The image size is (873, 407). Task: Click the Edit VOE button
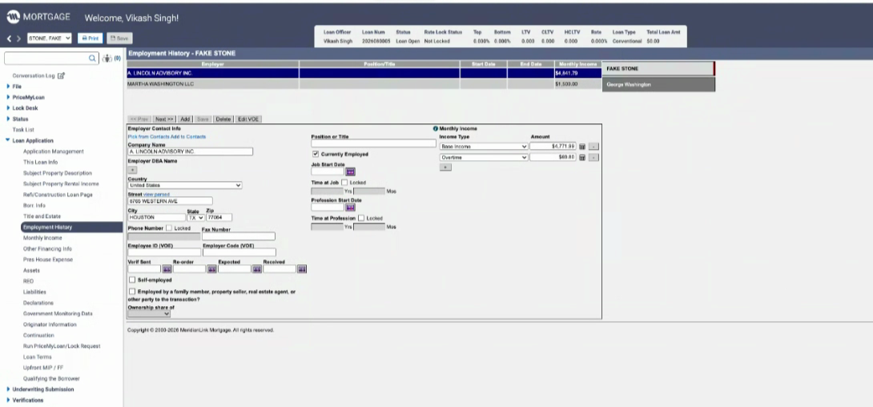pyautogui.click(x=248, y=119)
